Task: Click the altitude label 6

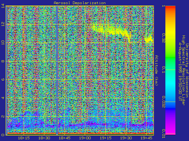Action: tap(3, 80)
